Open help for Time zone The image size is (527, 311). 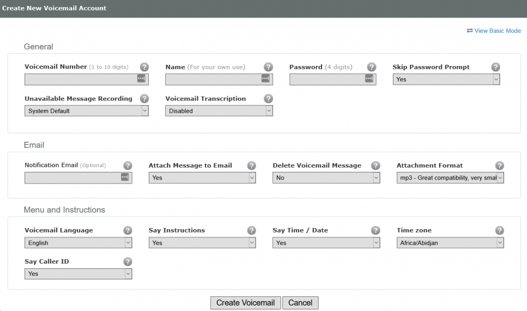499,230
